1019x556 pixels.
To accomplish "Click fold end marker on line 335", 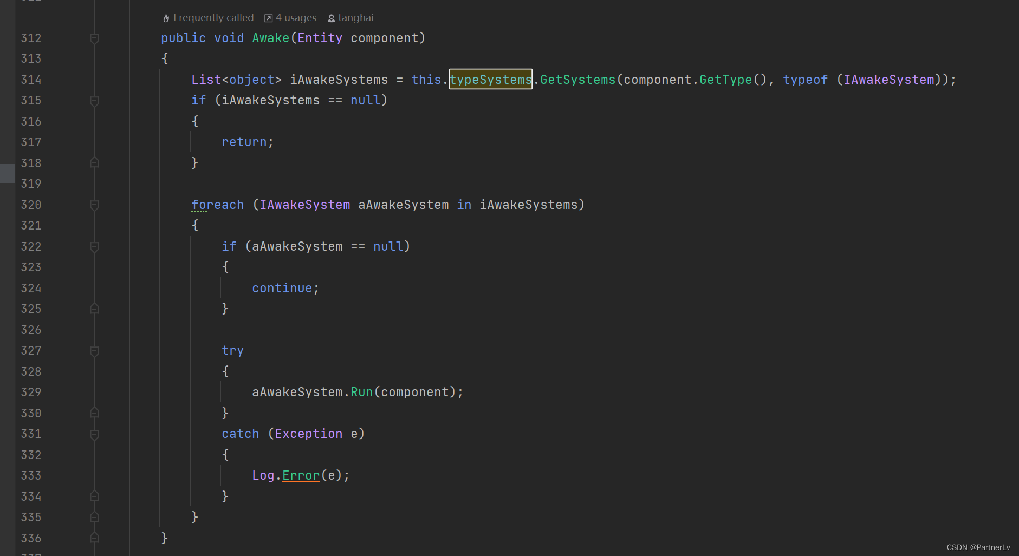I will click(x=94, y=517).
